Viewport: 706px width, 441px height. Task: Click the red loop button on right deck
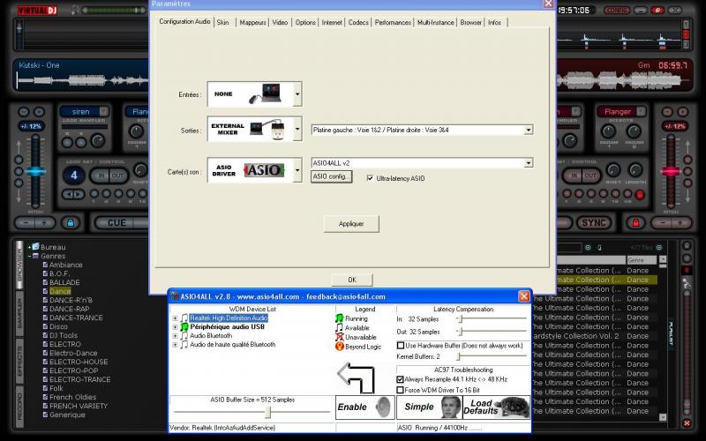pyautogui.click(x=639, y=194)
